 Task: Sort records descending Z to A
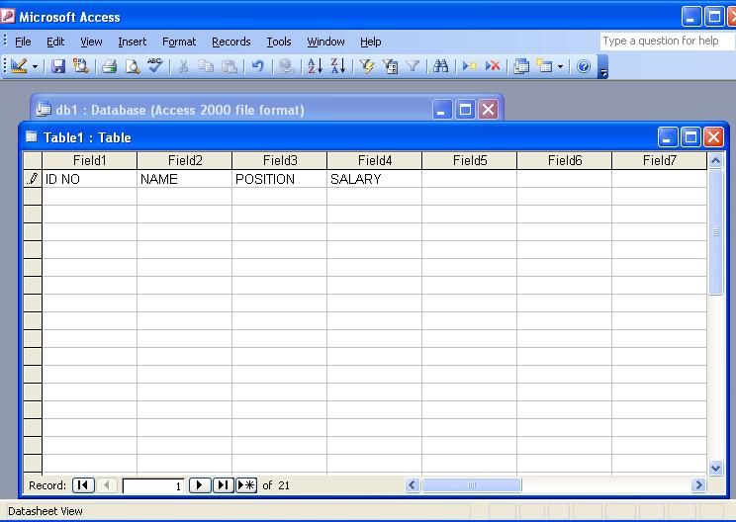coord(338,66)
